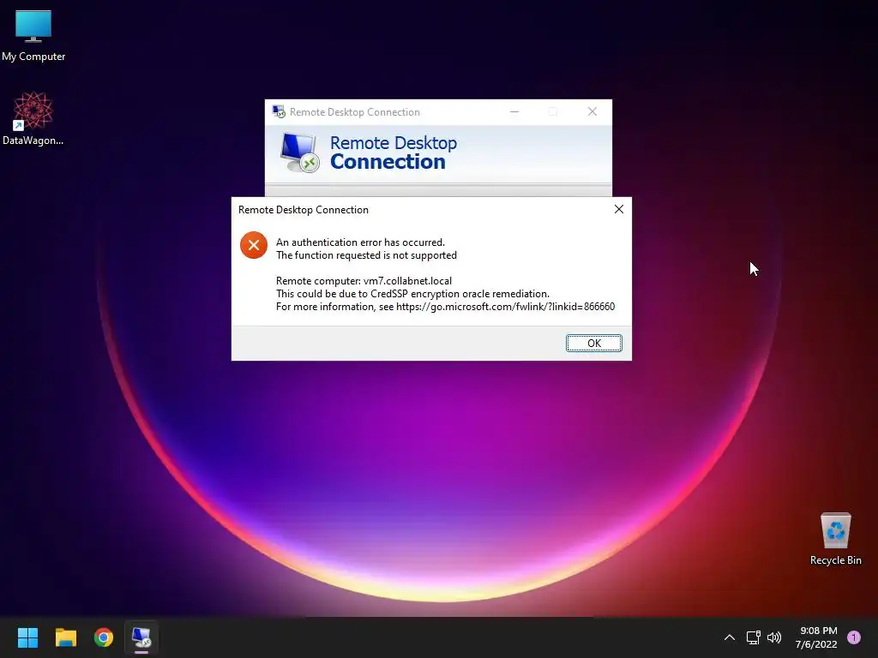Select the 'Remote computer: vm7.collabnet.local' text
This screenshot has width=878, height=658.
point(364,281)
